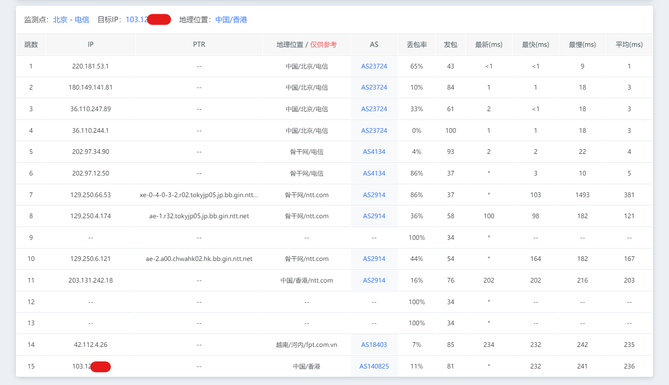Click the 发包 column header

click(451, 45)
